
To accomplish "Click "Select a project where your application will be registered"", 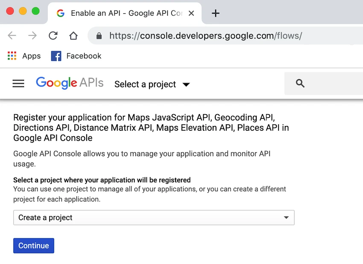I will [x=102, y=180].
